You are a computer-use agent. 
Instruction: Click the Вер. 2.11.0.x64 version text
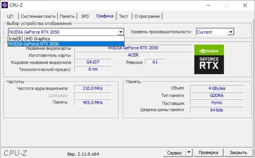(83, 154)
